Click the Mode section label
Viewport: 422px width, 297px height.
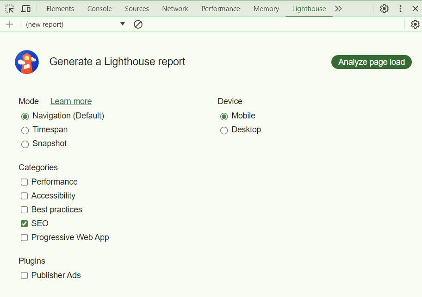point(29,101)
